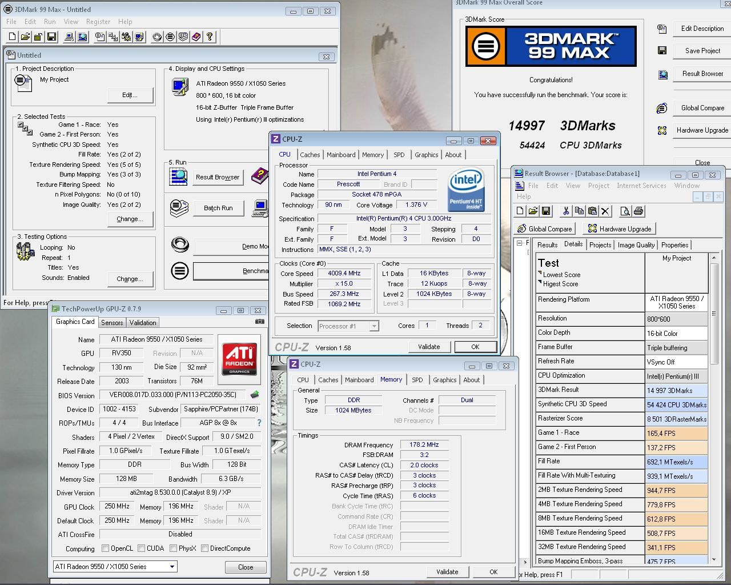Enable the CUDA checkbox in GPU-Z
The height and width of the screenshot is (585, 731).
[141, 548]
